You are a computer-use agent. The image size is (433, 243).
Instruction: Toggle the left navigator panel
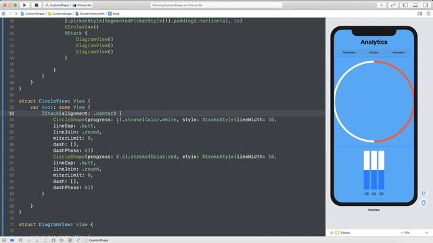point(405,5)
